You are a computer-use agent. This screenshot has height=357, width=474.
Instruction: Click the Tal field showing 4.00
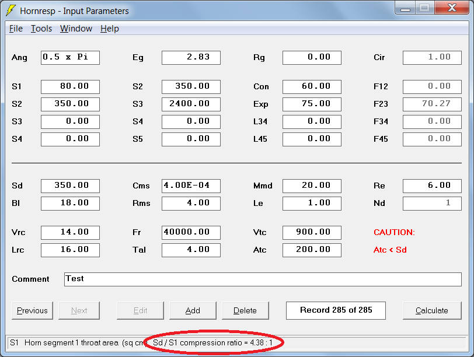click(x=191, y=250)
